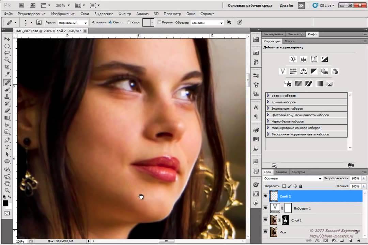Switch to the Каналы tab
This screenshot has width=368, height=245.
click(281, 172)
